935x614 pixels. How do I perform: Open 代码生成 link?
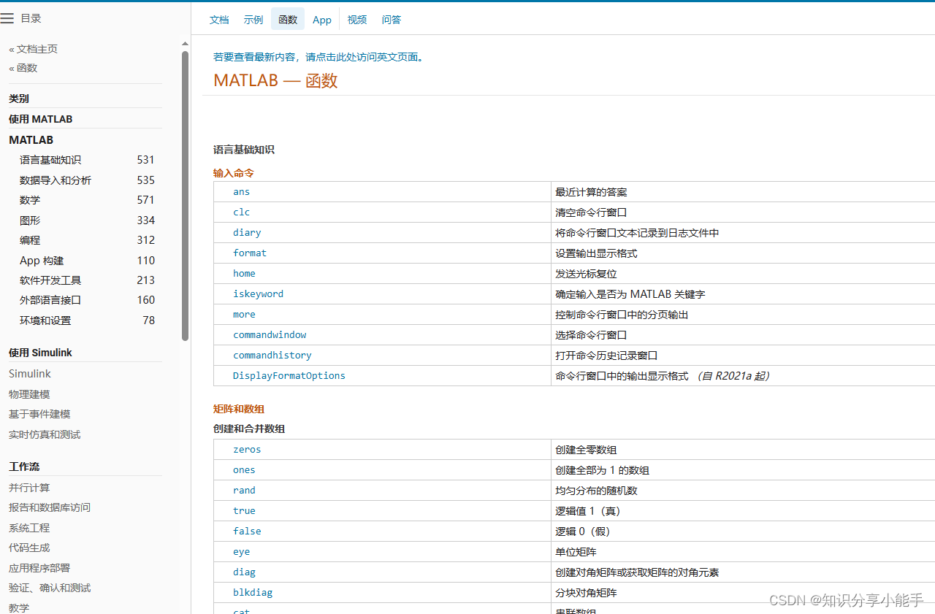coord(29,548)
